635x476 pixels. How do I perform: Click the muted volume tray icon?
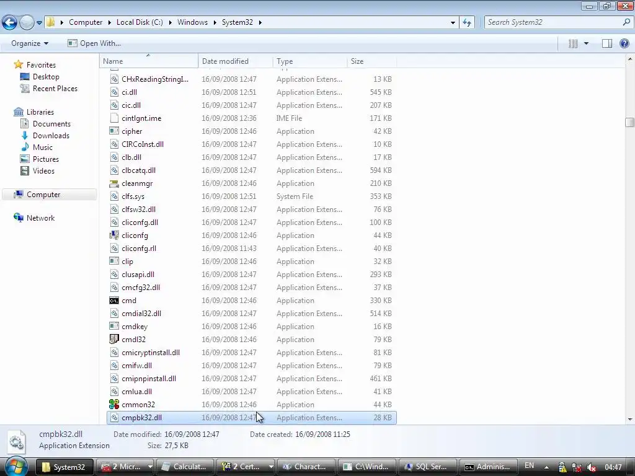[x=591, y=467]
